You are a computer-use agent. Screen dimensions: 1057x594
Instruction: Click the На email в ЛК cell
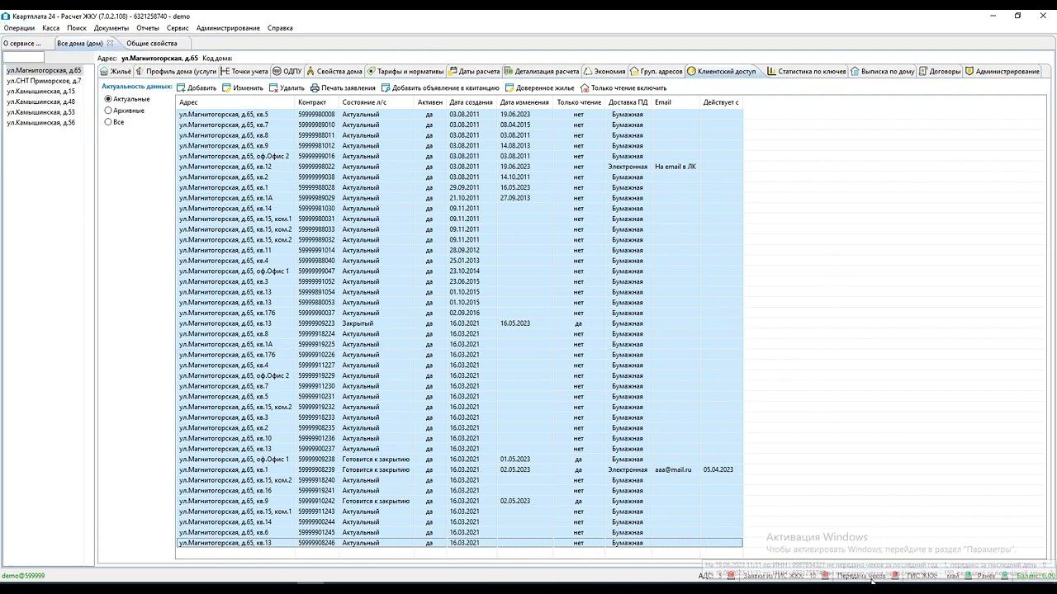675,167
